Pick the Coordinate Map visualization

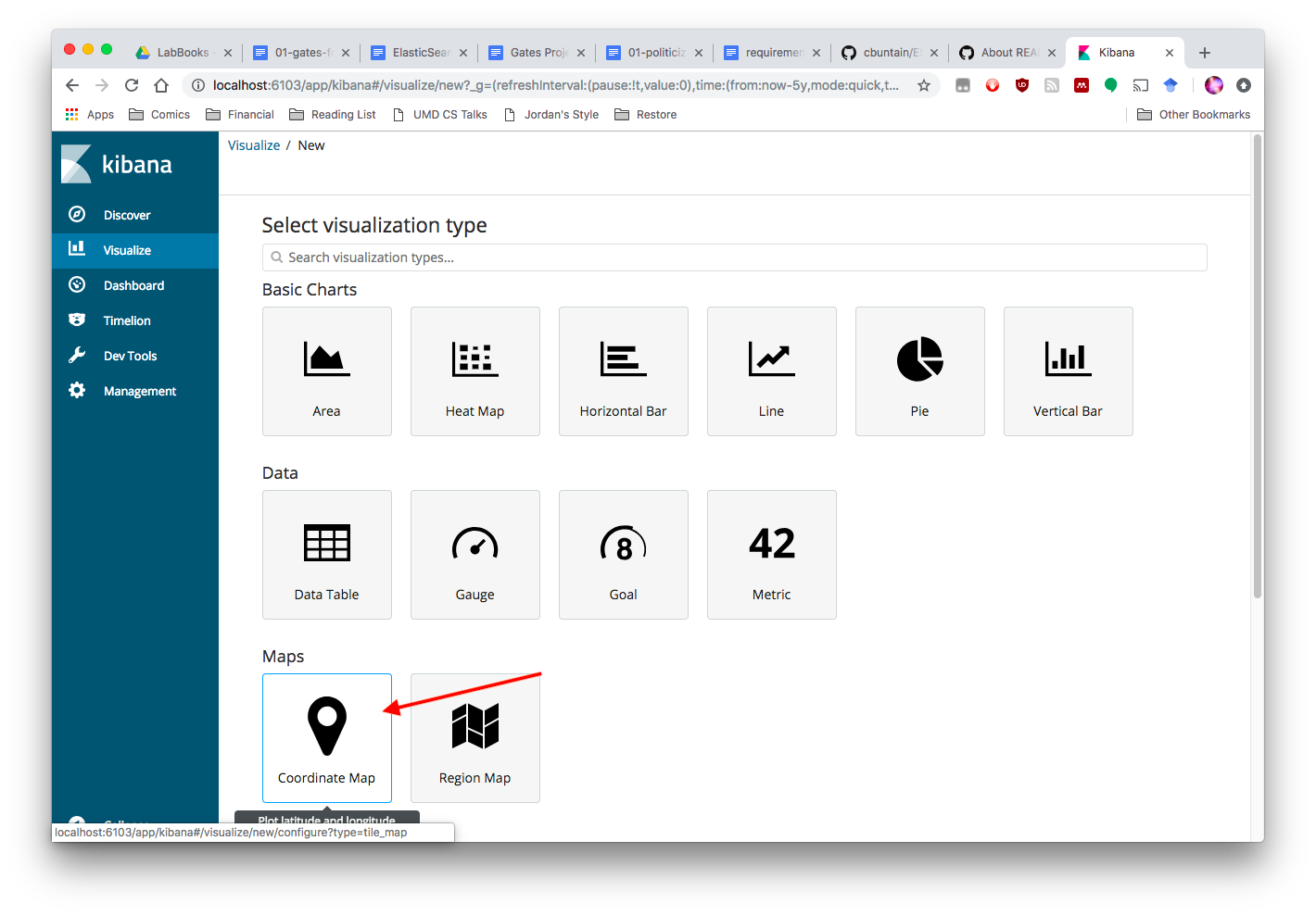pos(327,738)
